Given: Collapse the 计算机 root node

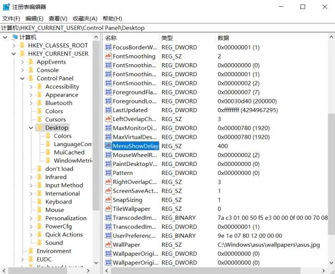Looking at the screenshot, I should point(5,38).
